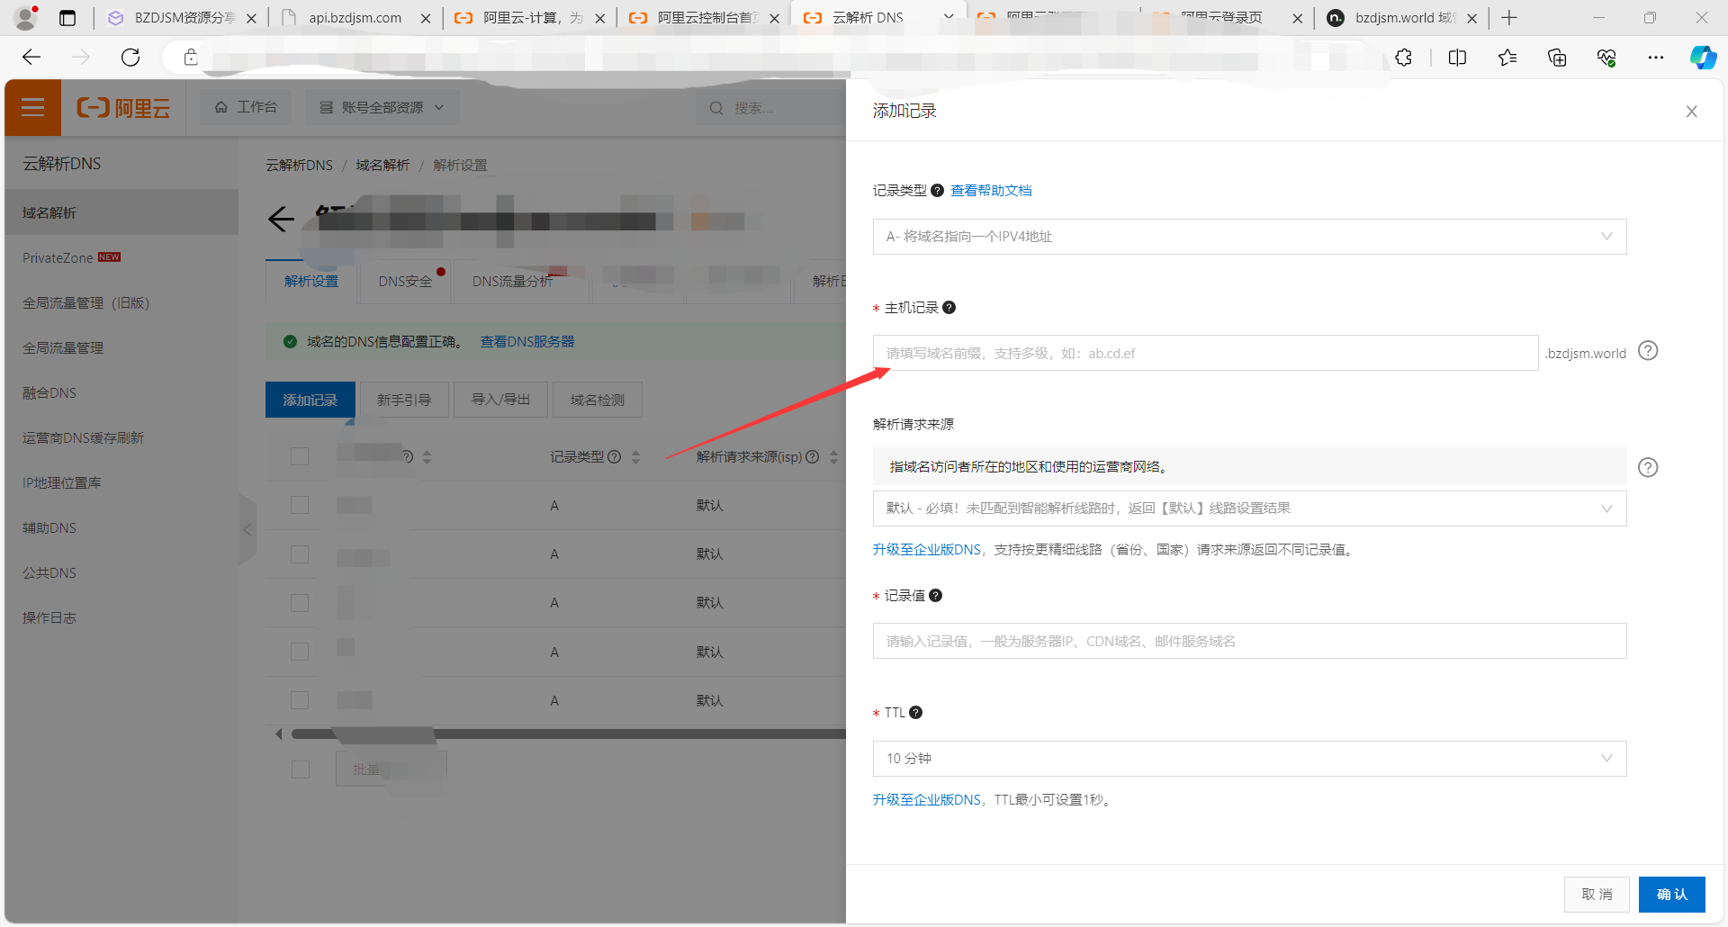This screenshot has width=1728, height=927.
Task: Check the first record row checkbox
Action: pos(300,505)
